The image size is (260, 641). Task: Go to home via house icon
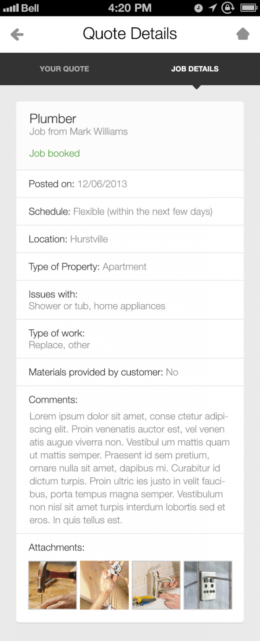(243, 34)
